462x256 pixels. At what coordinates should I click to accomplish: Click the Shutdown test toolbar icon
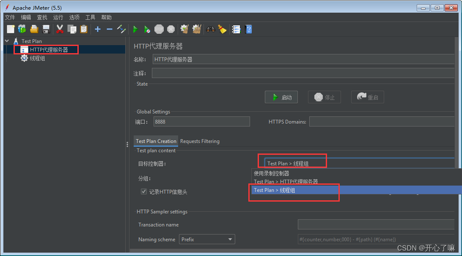click(171, 29)
